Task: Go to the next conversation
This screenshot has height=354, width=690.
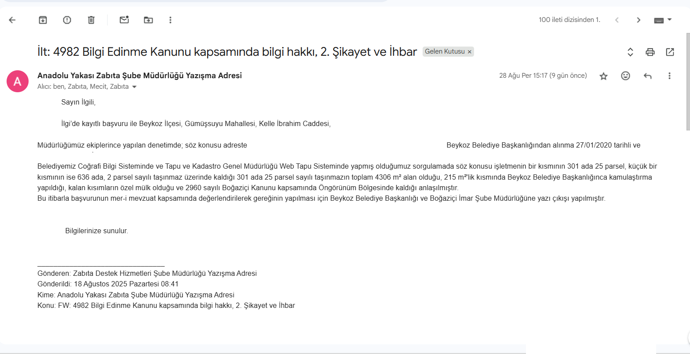Action: (x=639, y=20)
